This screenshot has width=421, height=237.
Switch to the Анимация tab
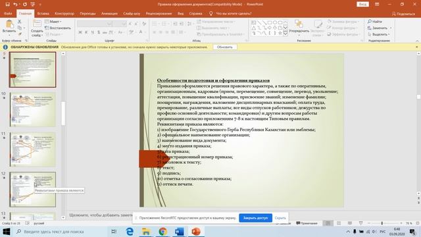click(109, 13)
